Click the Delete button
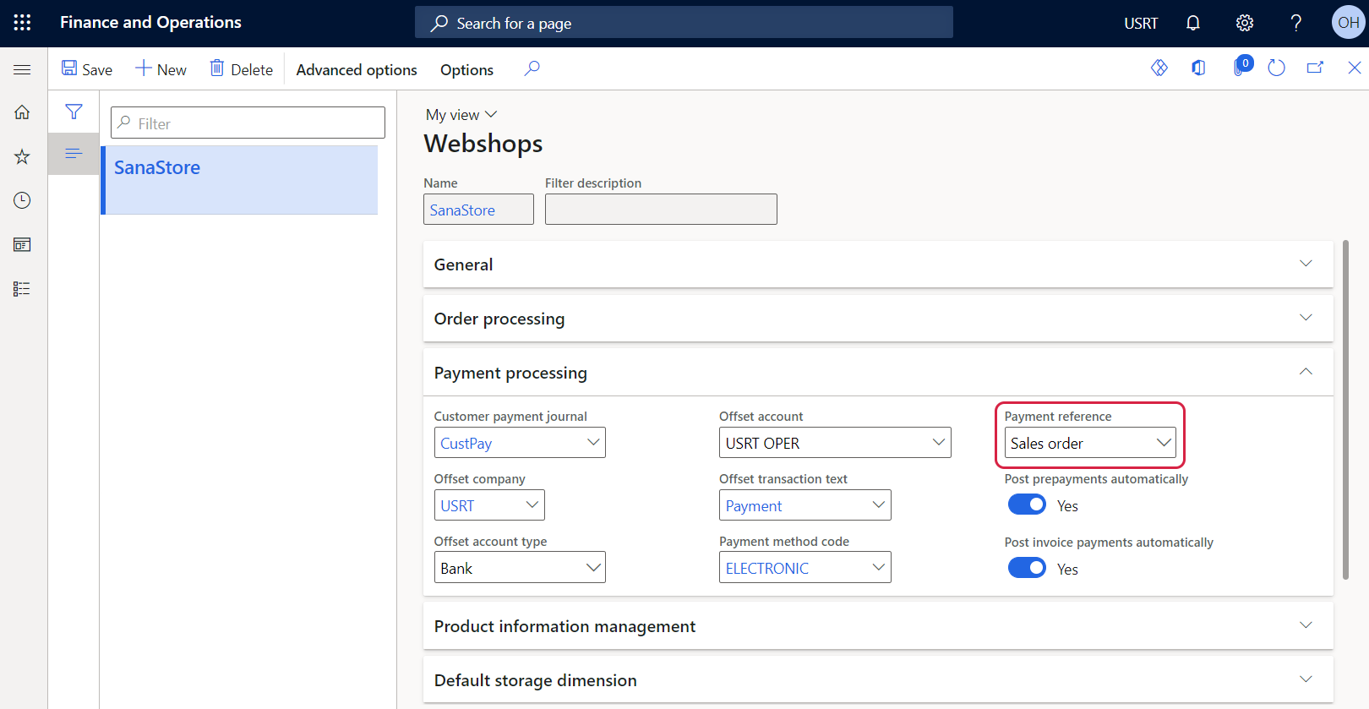 click(241, 69)
